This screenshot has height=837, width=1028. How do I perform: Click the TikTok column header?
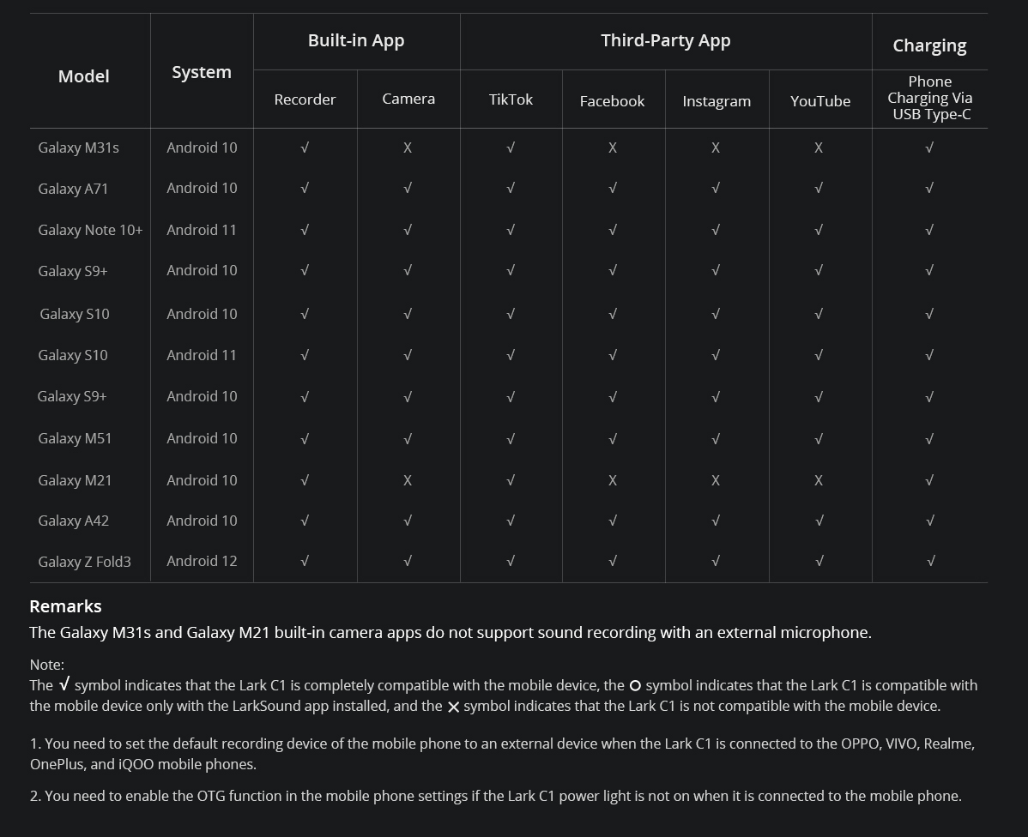(511, 99)
